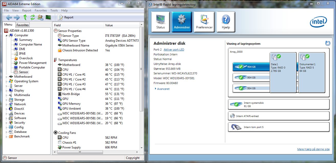Expand the Storage tree node
The width and height of the screenshot is (336, 163).
pyautogui.click(x=7, y=100)
